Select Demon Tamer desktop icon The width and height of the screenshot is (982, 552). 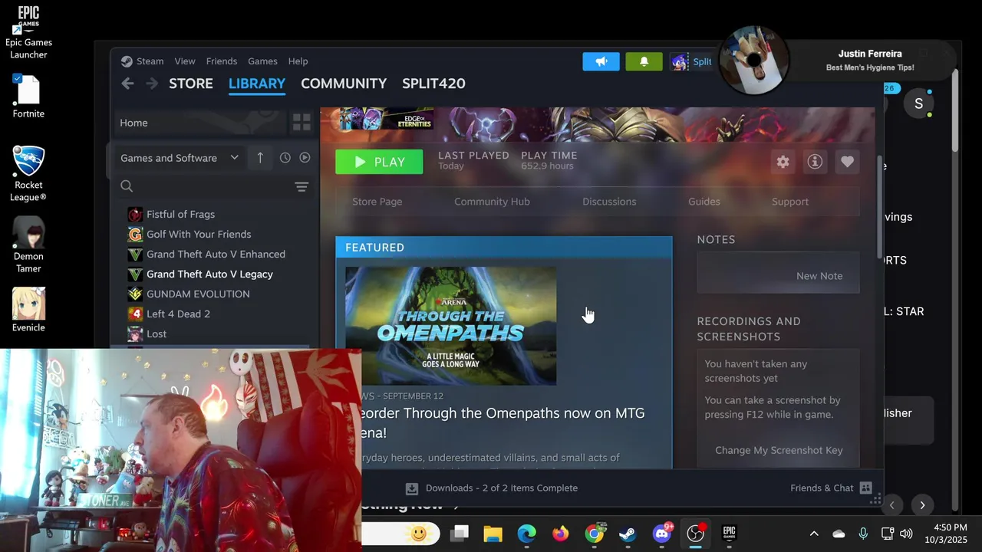pyautogui.click(x=28, y=245)
